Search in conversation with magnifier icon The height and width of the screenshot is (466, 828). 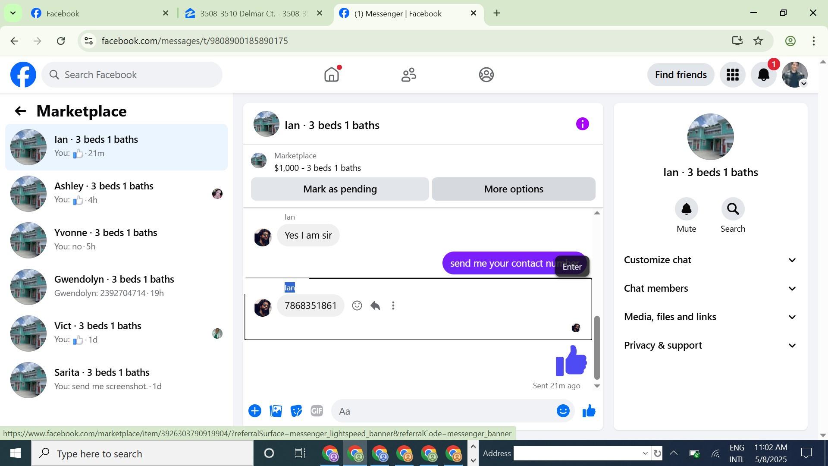pyautogui.click(x=733, y=209)
